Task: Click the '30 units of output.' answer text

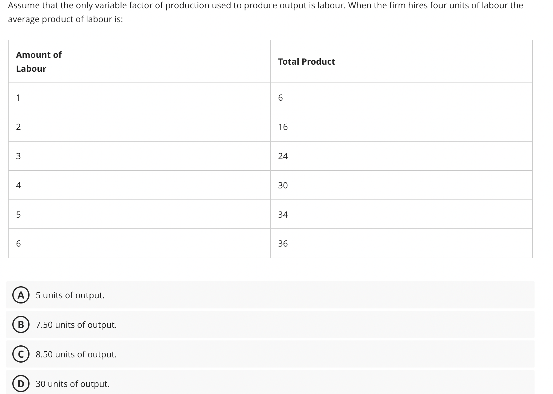Action: click(73, 384)
